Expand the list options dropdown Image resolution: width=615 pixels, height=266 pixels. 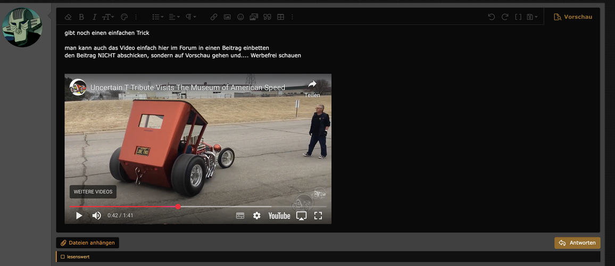pos(157,17)
